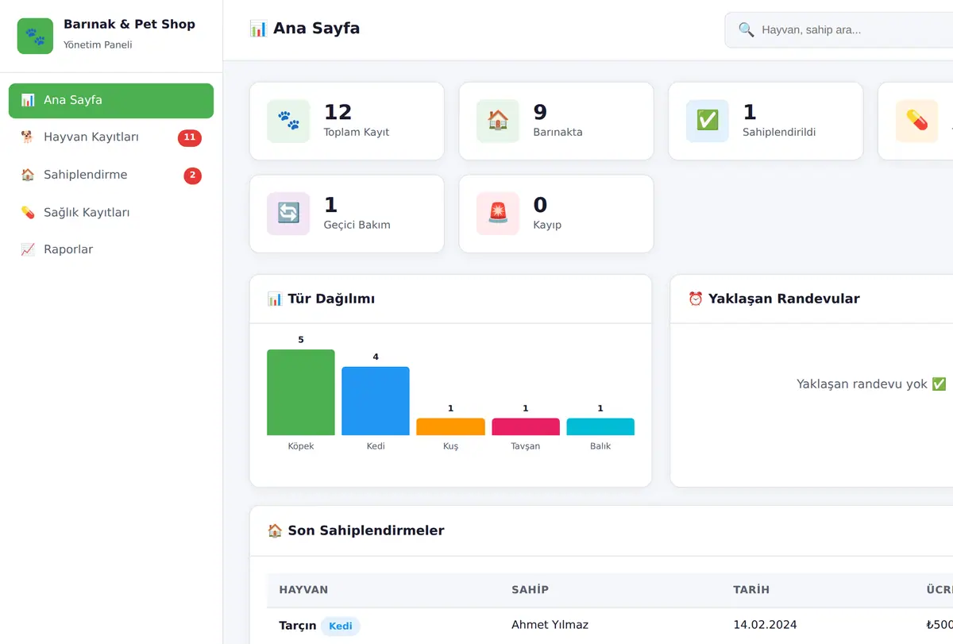Click the blue Kedi bar in chart
953x644 pixels.
(x=376, y=401)
